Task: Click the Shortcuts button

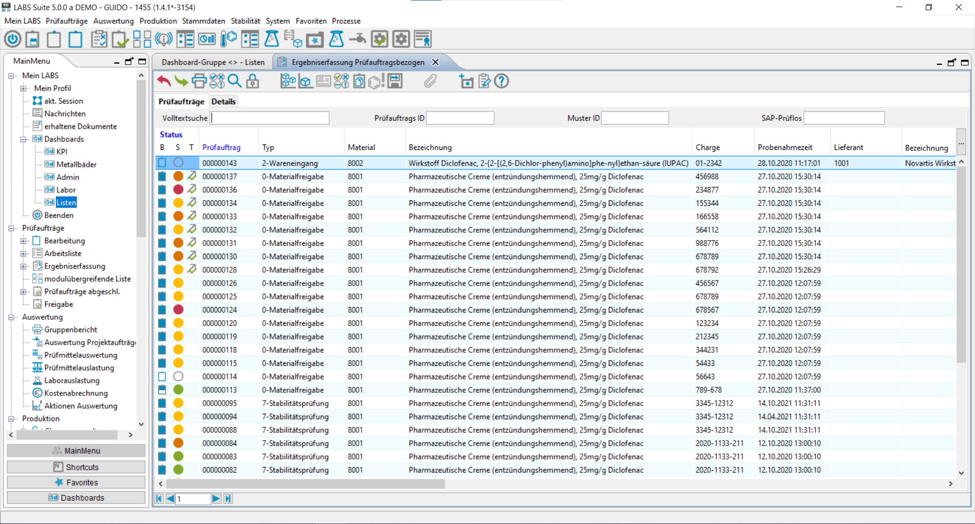Action: 76,467
